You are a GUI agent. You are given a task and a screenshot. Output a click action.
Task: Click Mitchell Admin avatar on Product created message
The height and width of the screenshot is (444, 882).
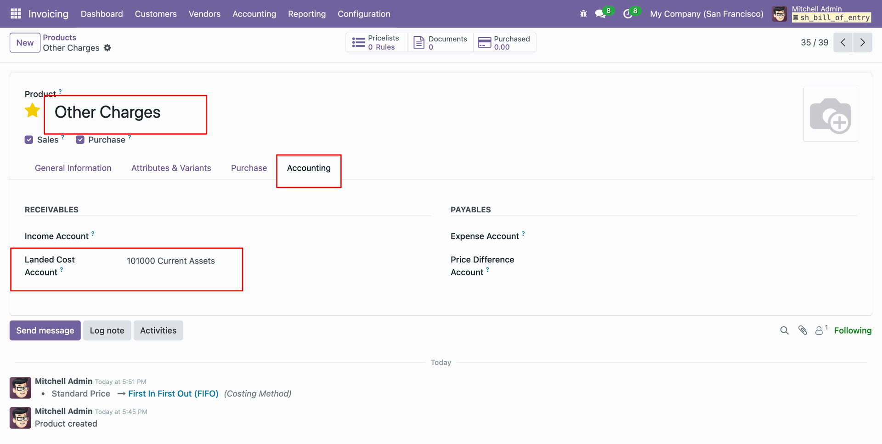point(21,418)
